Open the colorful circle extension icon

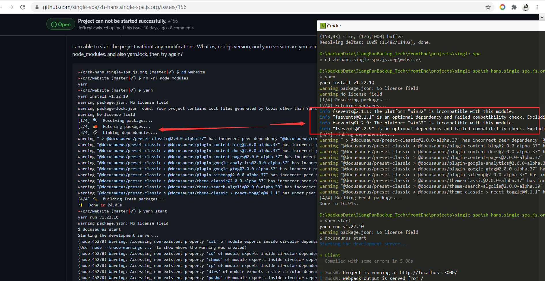click(502, 7)
